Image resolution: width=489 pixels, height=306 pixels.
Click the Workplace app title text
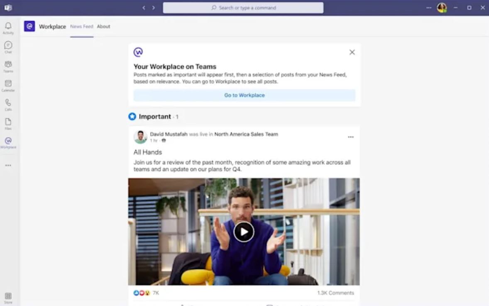52,27
